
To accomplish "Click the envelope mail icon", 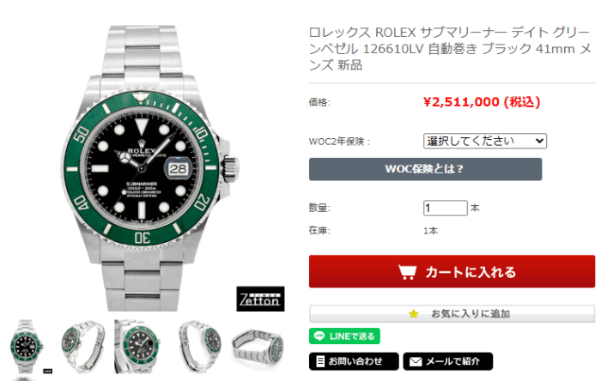I will point(416,361).
